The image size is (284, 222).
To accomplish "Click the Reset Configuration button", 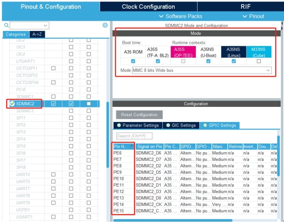I will click(139, 114).
